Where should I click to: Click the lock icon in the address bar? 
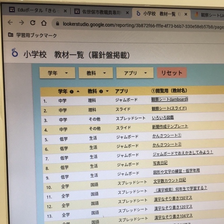[57, 23]
